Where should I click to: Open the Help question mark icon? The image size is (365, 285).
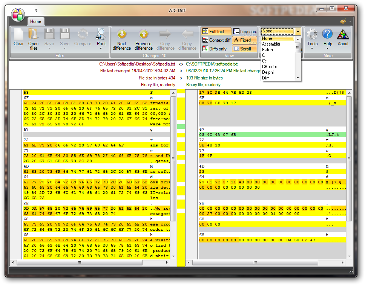click(328, 34)
